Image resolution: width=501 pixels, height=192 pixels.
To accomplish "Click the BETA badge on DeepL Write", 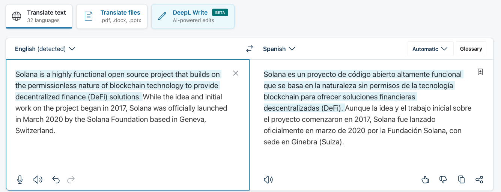I will coord(220,12).
